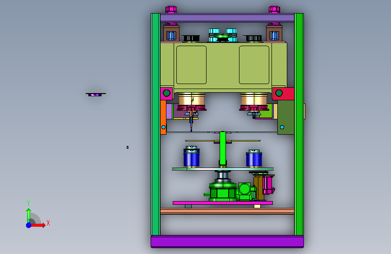The image size is (391, 254).
Task: Pick the left magenta nut on top beam
Action: tap(171, 10)
